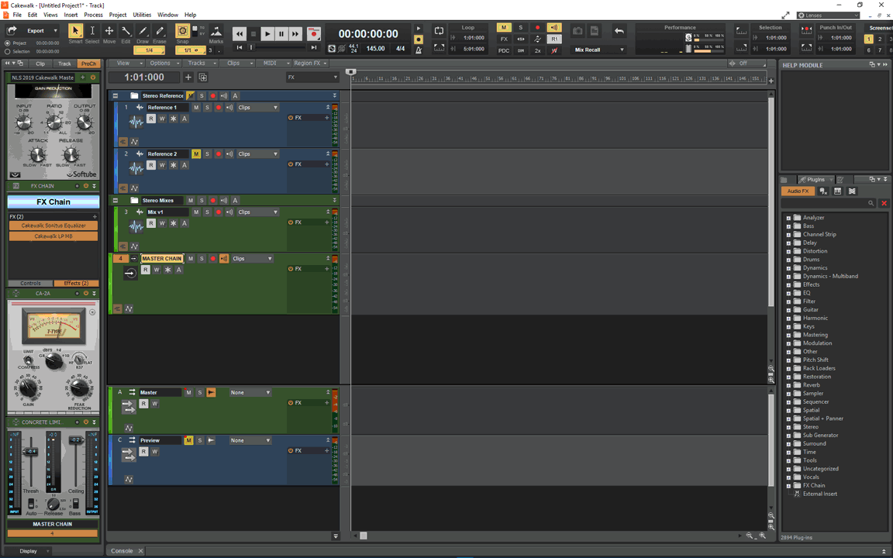
Task: Click the Undo arrow icon
Action: click(x=619, y=31)
